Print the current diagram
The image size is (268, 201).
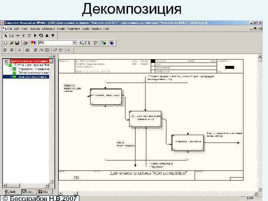pos(25,43)
